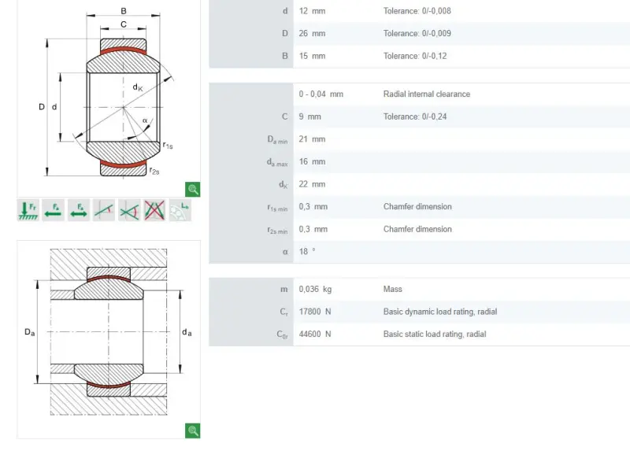Click the dynamic tilting angle icon
Viewport: 630px width, 462px height.
129,210
